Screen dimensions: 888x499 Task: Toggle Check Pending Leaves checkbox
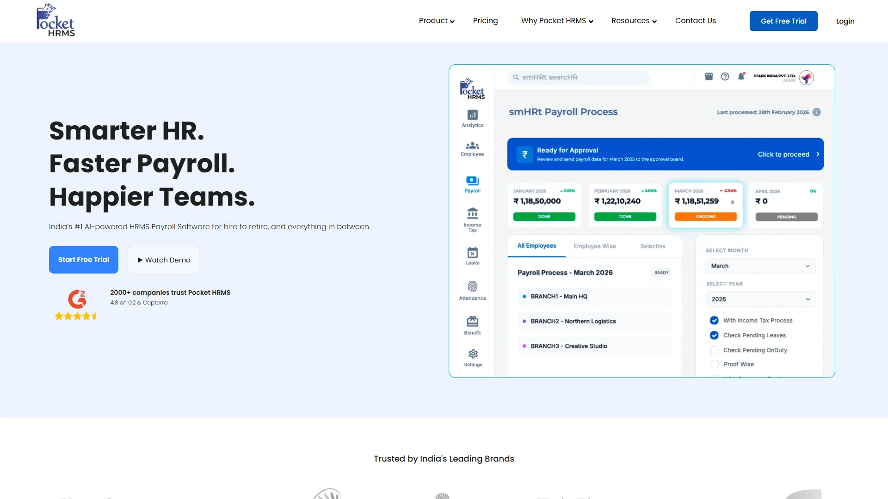pyautogui.click(x=714, y=335)
